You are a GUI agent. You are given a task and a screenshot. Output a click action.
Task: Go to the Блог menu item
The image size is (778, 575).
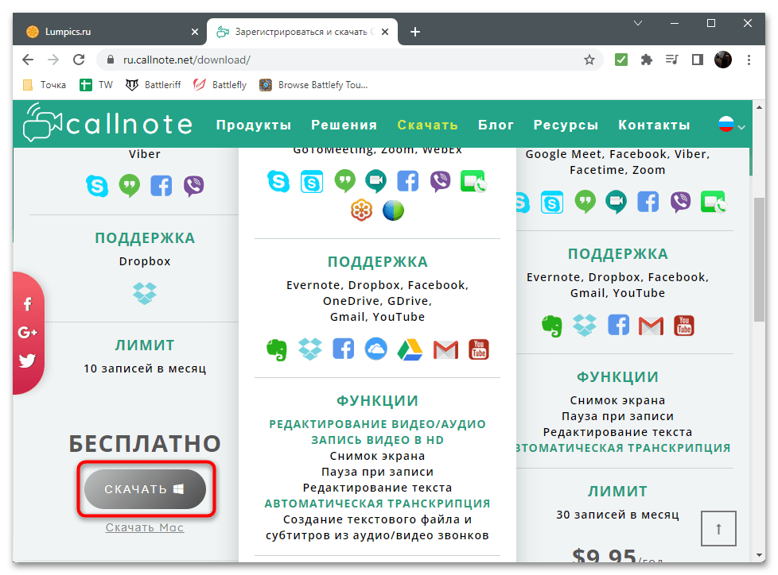pos(496,125)
